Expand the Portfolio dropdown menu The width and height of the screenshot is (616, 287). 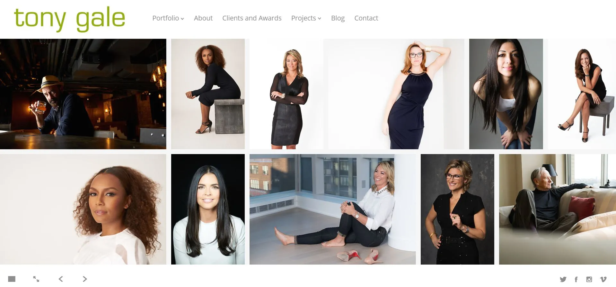[x=168, y=18]
